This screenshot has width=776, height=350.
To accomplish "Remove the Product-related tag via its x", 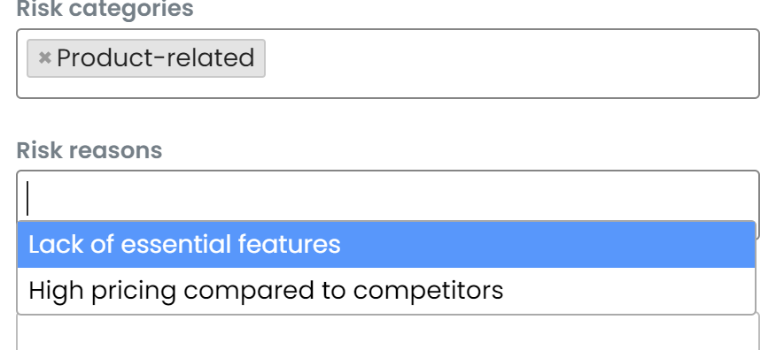I will coord(44,58).
